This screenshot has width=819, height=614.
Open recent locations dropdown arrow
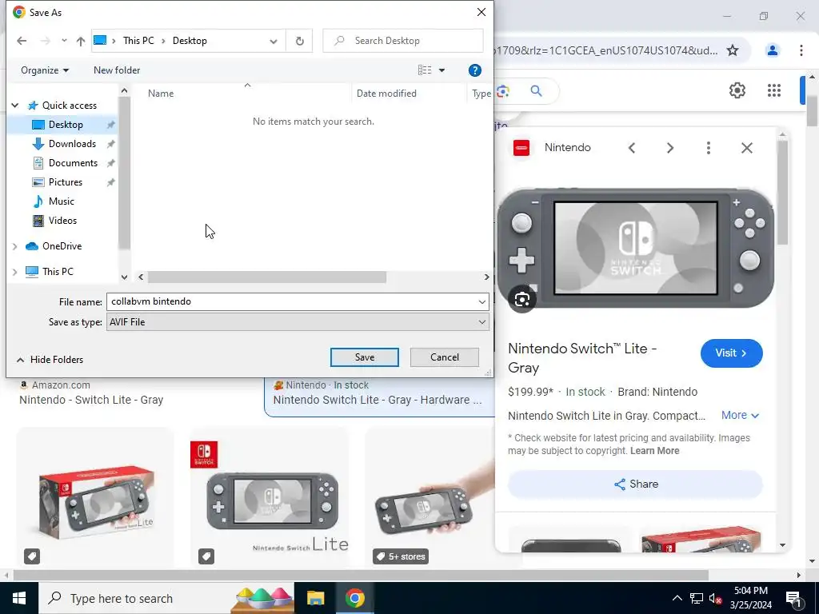tap(64, 41)
